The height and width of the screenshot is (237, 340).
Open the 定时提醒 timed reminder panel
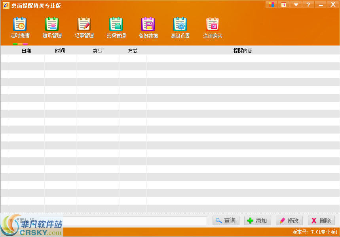tap(20, 27)
